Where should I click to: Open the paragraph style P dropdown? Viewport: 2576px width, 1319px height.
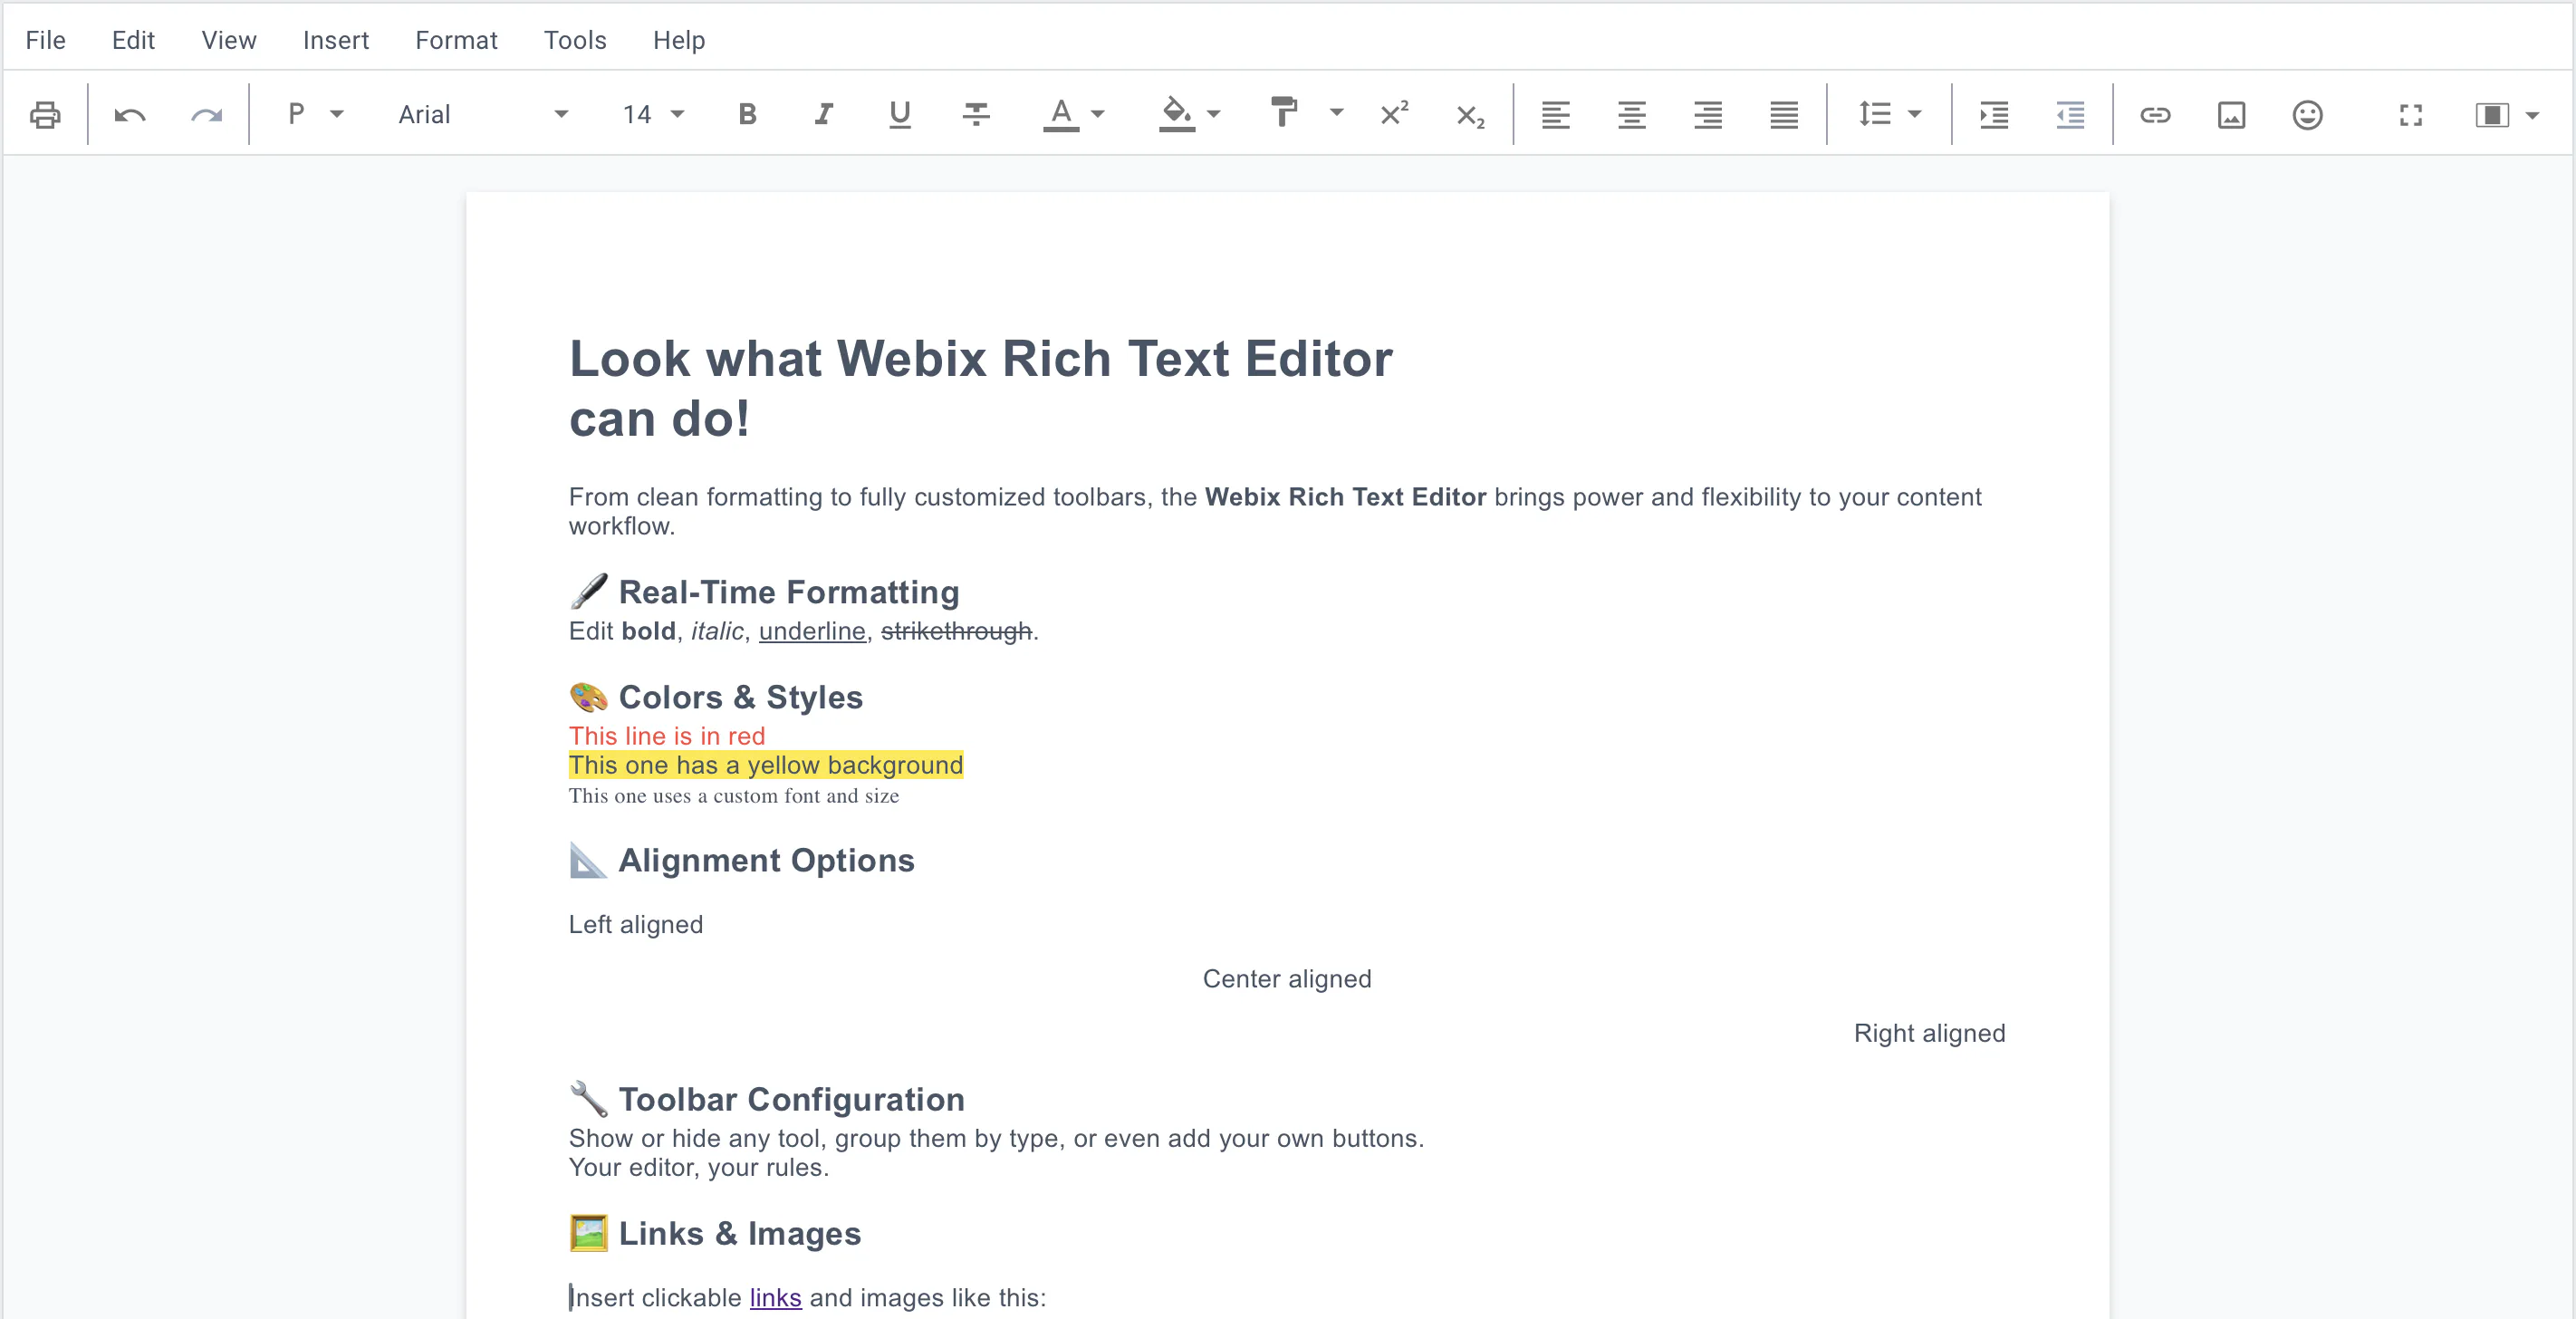315,115
